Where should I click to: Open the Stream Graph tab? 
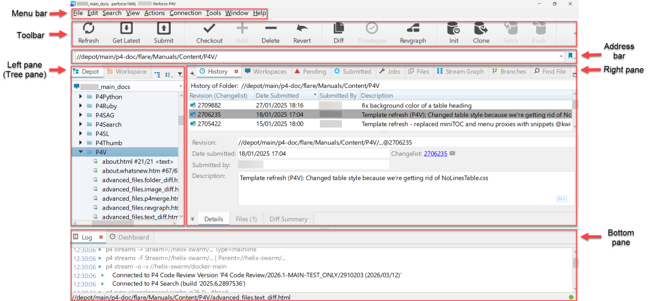coord(460,71)
